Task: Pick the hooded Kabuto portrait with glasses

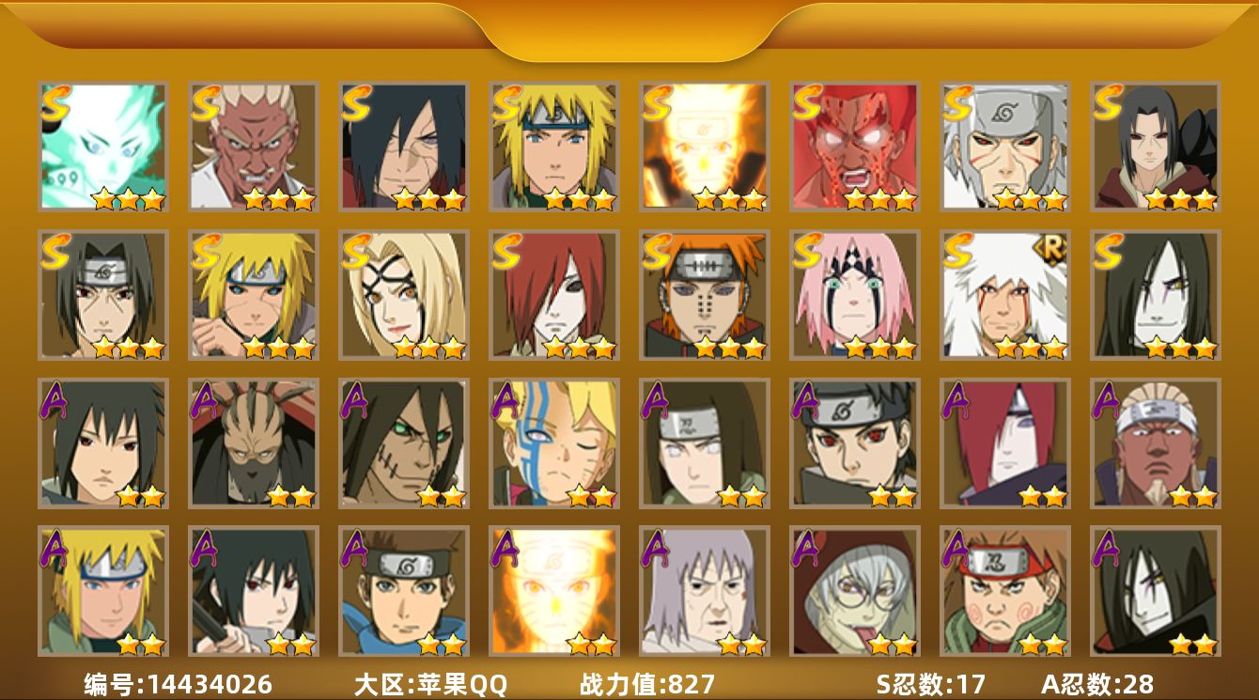Action: click(854, 591)
